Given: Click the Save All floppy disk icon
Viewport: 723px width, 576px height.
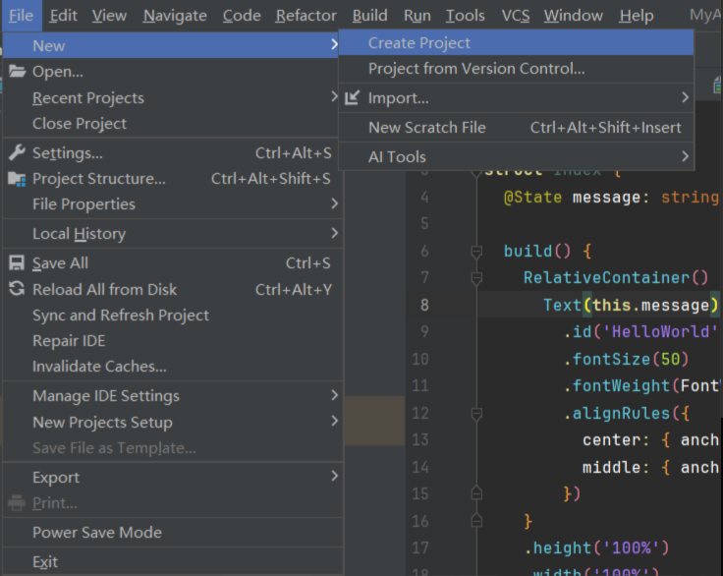Looking at the screenshot, I should click(17, 263).
